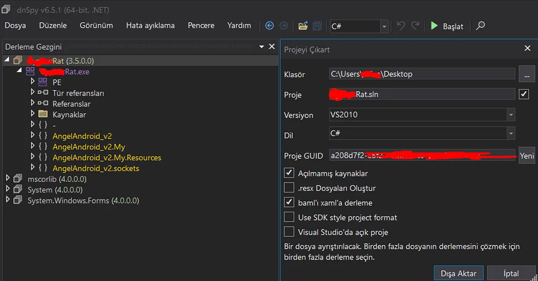The height and width of the screenshot is (281, 538).
Task: Open the C# language dropdown in toolbar
Action: [384, 26]
